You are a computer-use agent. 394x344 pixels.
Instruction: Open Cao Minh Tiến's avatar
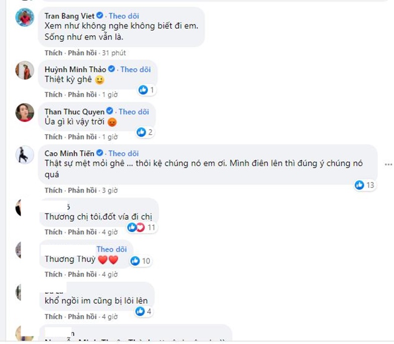pos(25,154)
